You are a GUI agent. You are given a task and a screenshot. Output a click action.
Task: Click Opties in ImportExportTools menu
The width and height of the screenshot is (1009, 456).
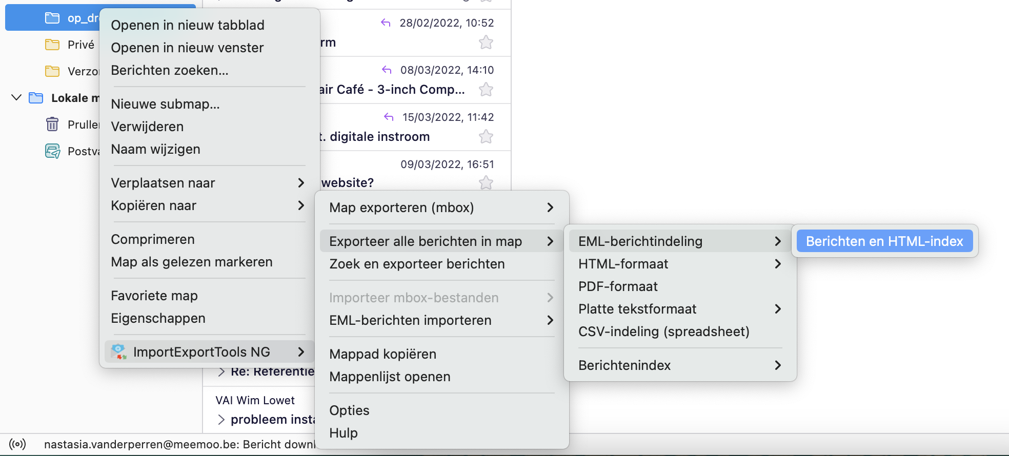[x=349, y=410]
